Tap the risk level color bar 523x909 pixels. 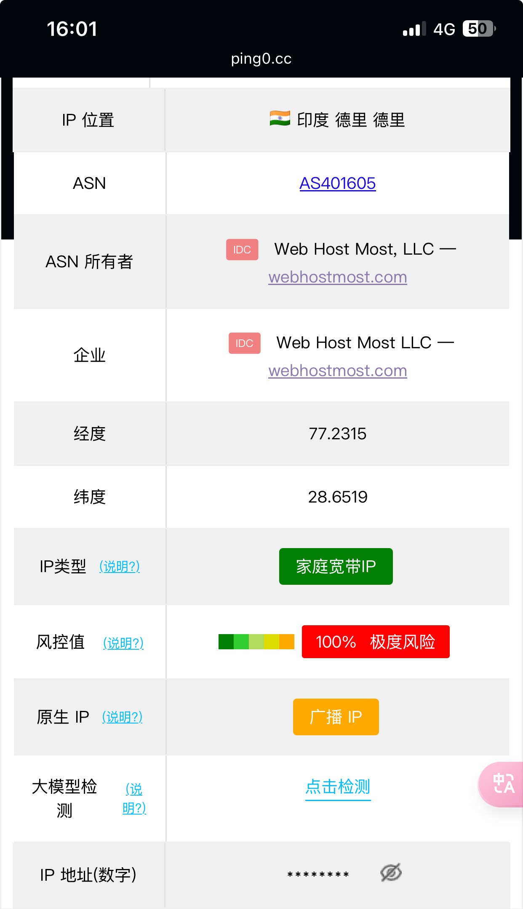[256, 642]
